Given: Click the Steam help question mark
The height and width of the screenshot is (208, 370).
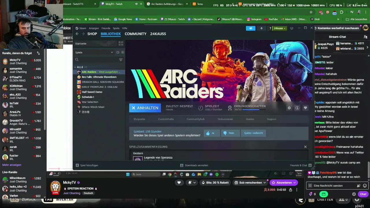Looking at the screenshot, I should coord(270,28).
